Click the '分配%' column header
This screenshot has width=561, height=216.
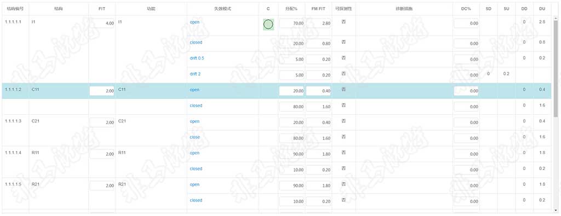tap(291, 9)
